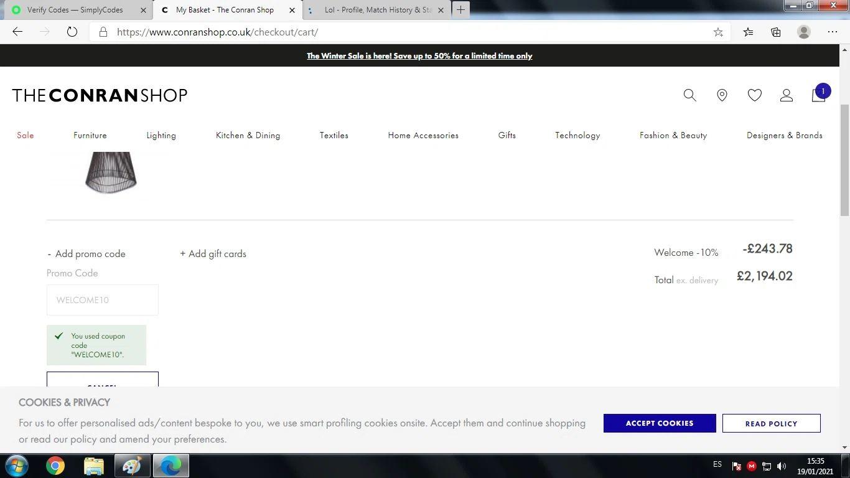Screen dimensions: 850x478
Task: Switch to Edge in the taskbar
Action: (170, 466)
